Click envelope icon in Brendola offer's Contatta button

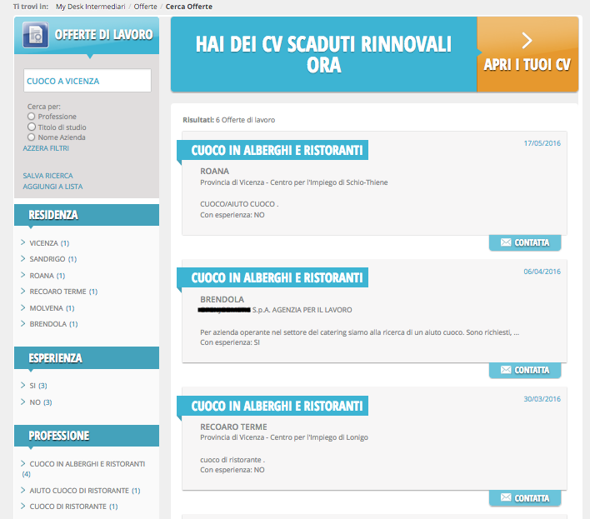[505, 370]
